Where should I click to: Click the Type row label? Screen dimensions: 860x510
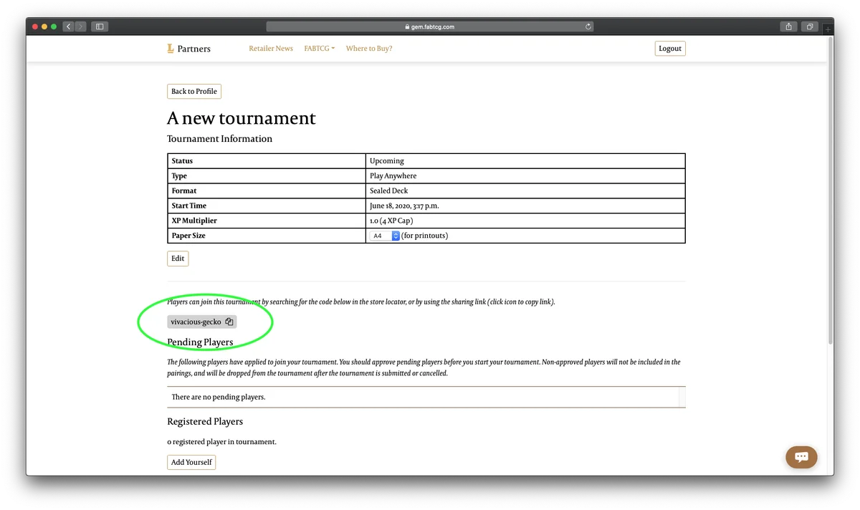point(179,176)
